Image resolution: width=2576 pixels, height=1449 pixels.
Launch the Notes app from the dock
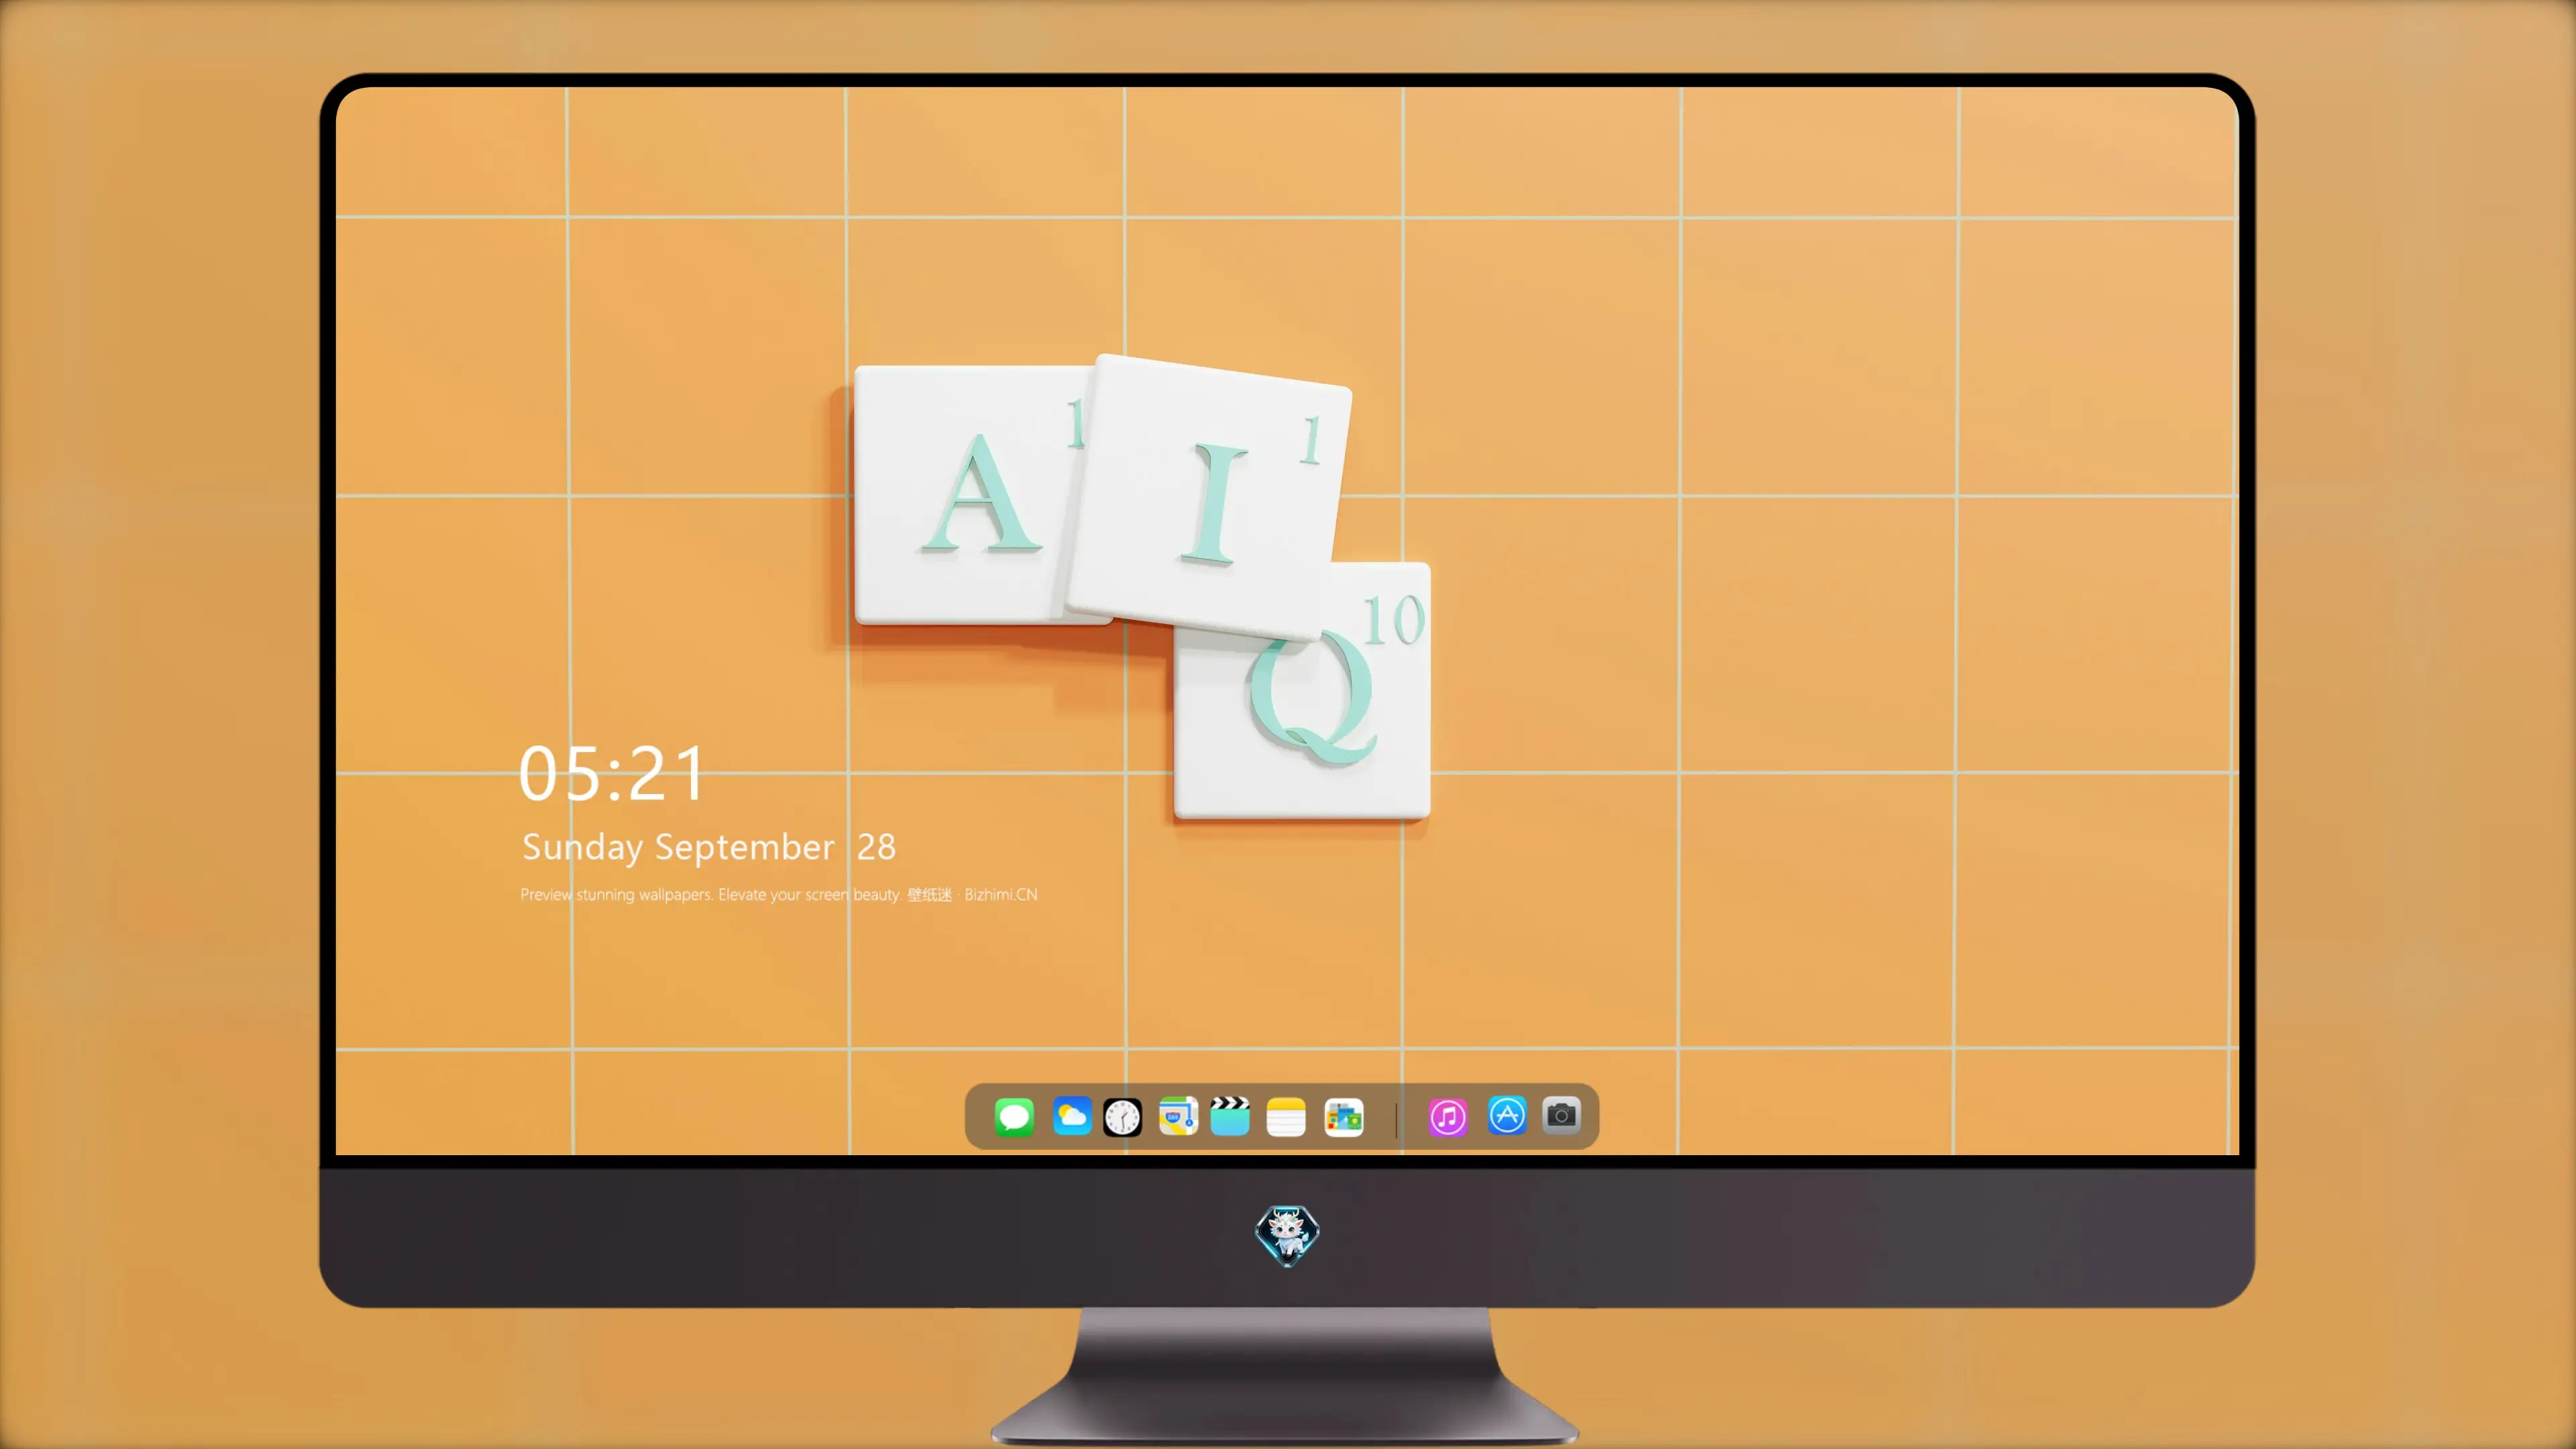click(1286, 1116)
